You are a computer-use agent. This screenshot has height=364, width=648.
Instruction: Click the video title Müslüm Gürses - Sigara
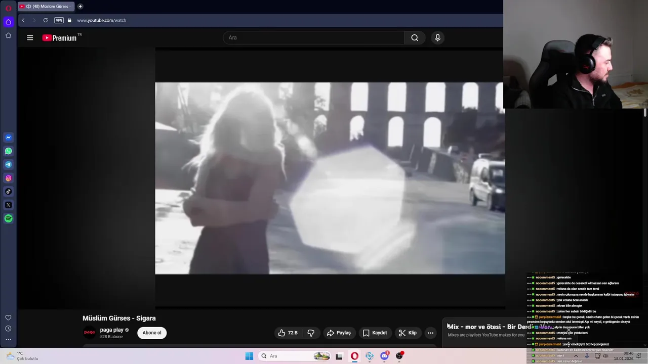coord(119,318)
